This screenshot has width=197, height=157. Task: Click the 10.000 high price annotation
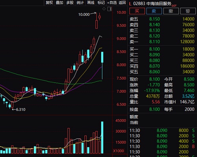click(x=84, y=14)
